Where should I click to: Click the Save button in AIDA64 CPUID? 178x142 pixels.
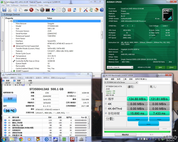160,67
